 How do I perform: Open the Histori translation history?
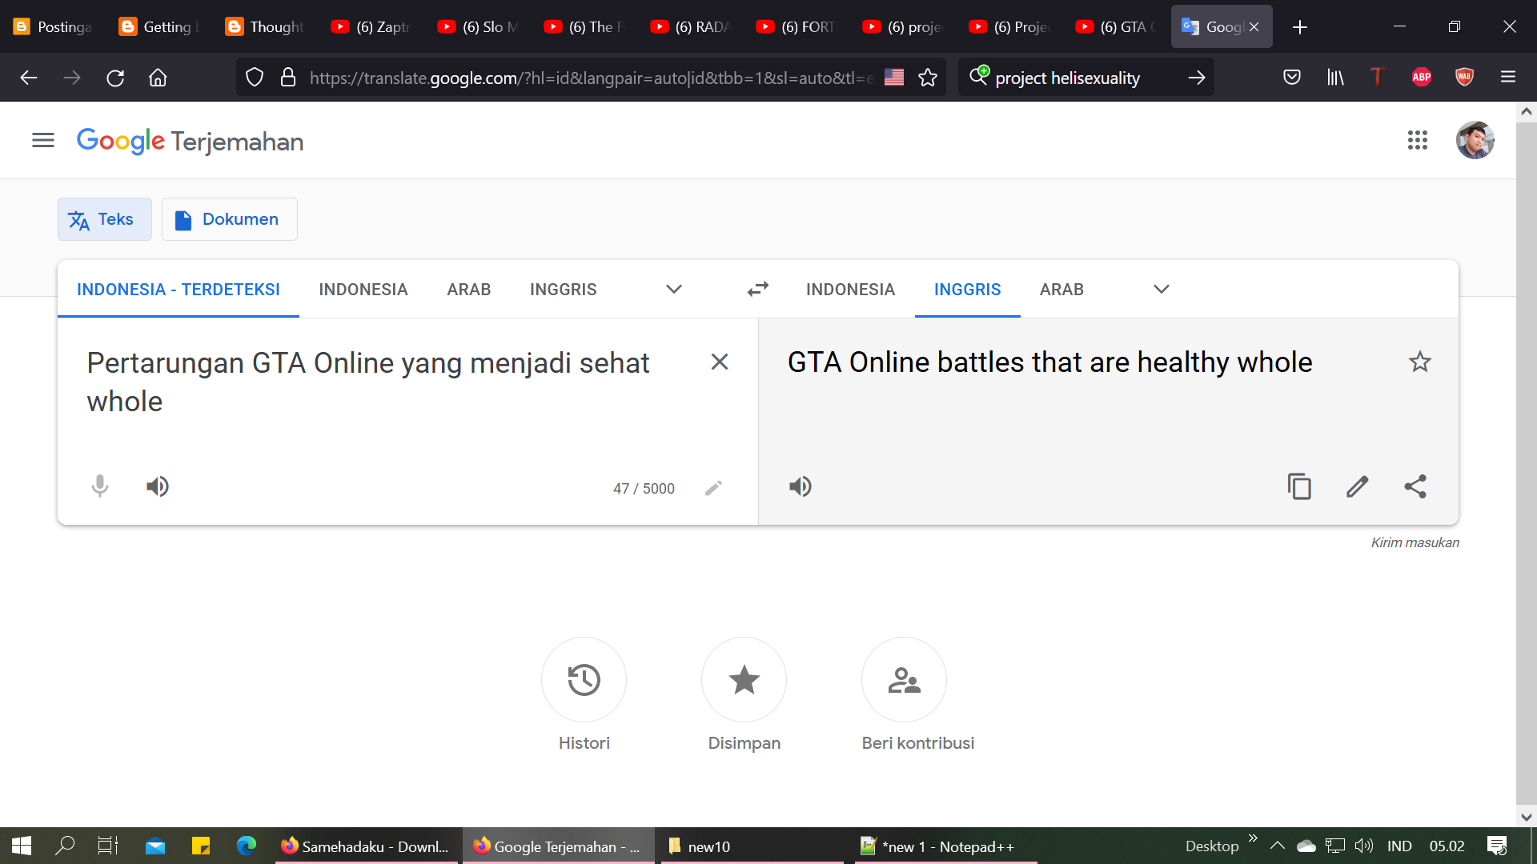(584, 680)
